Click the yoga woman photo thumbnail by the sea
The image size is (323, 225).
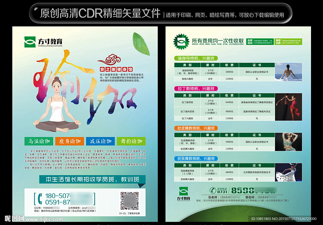[x=289, y=72]
